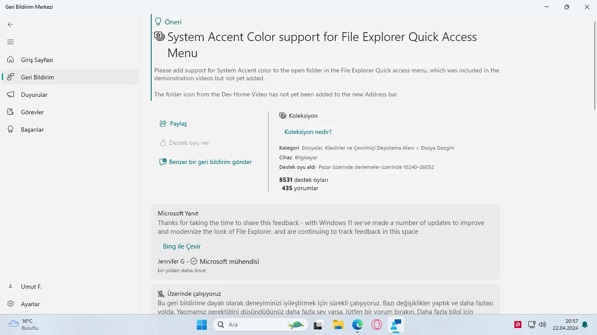Select Geri Bildirim in the sidebar
597x335 pixels.
click(x=70, y=77)
